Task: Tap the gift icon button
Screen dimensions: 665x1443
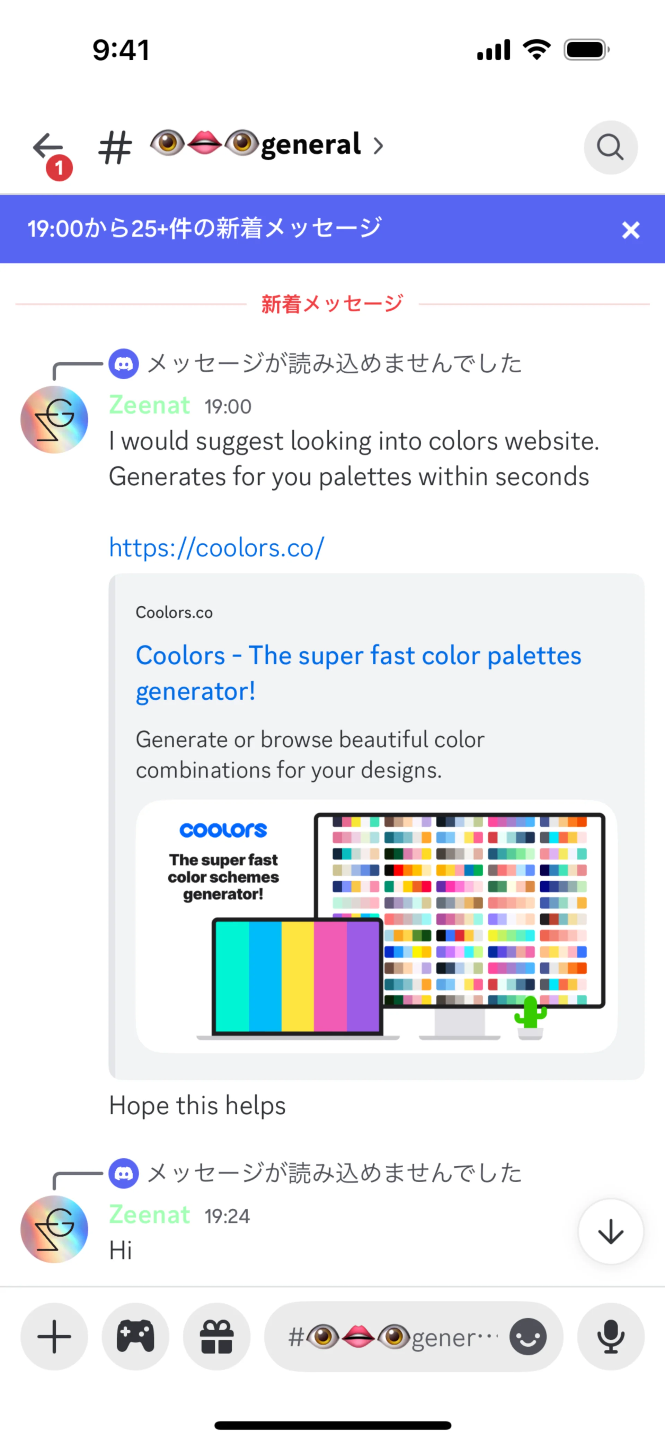Action: point(216,1337)
